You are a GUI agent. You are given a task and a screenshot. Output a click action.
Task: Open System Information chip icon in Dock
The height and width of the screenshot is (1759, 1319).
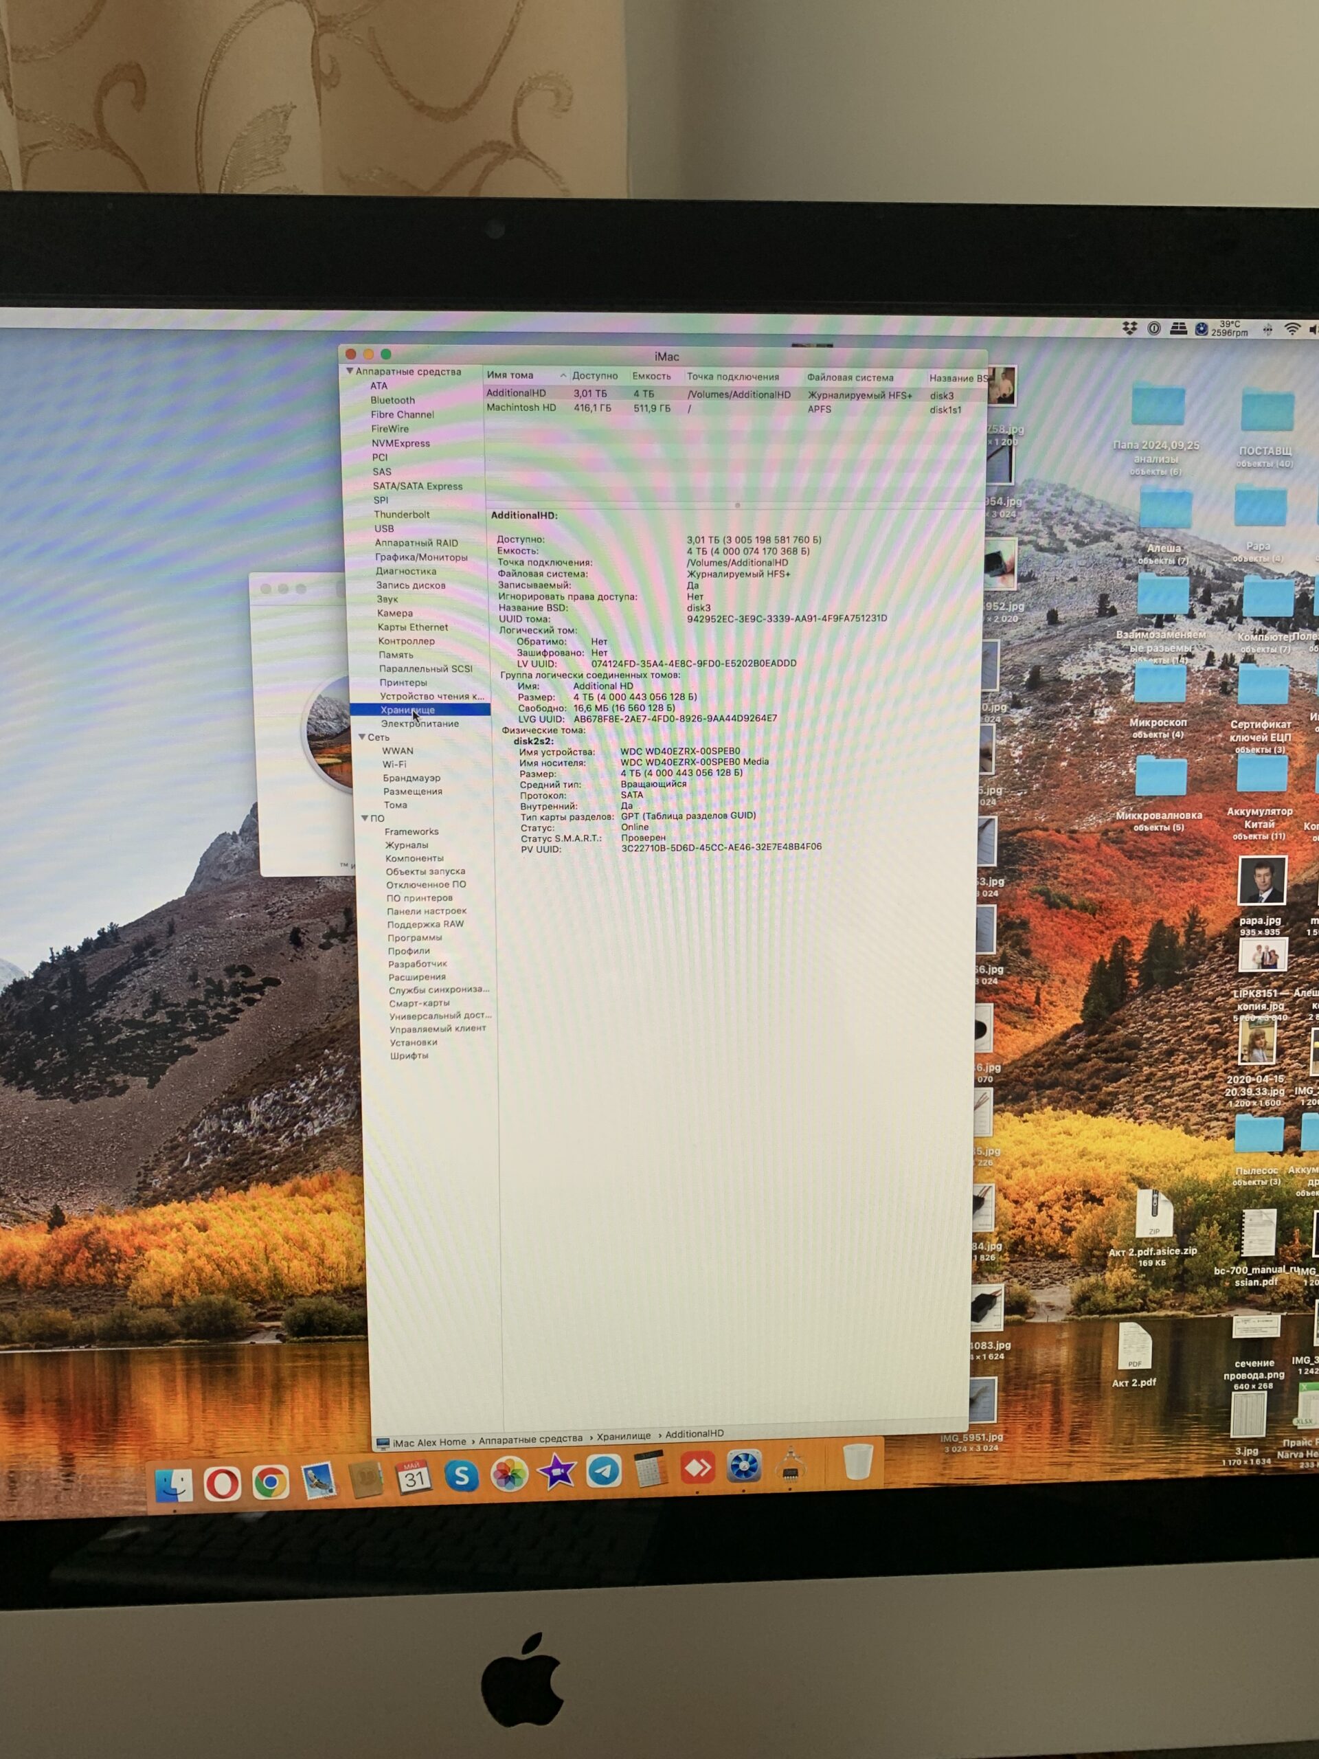click(790, 1465)
